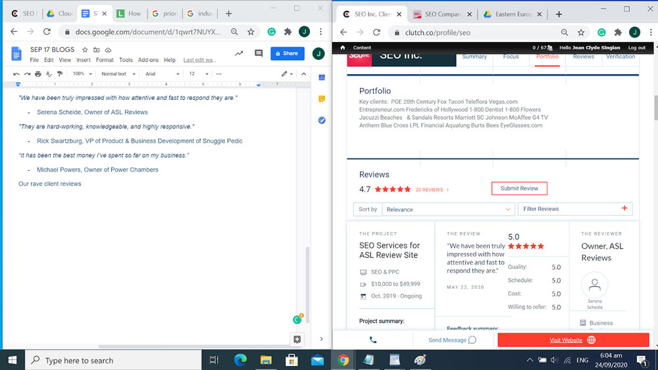Viewport: 658px width, 370px height.
Task: Click the Submit Review button
Action: 519,188
